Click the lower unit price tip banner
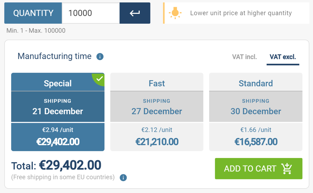Image resolution: width=313 pixels, height=193 pixels. pos(236,13)
